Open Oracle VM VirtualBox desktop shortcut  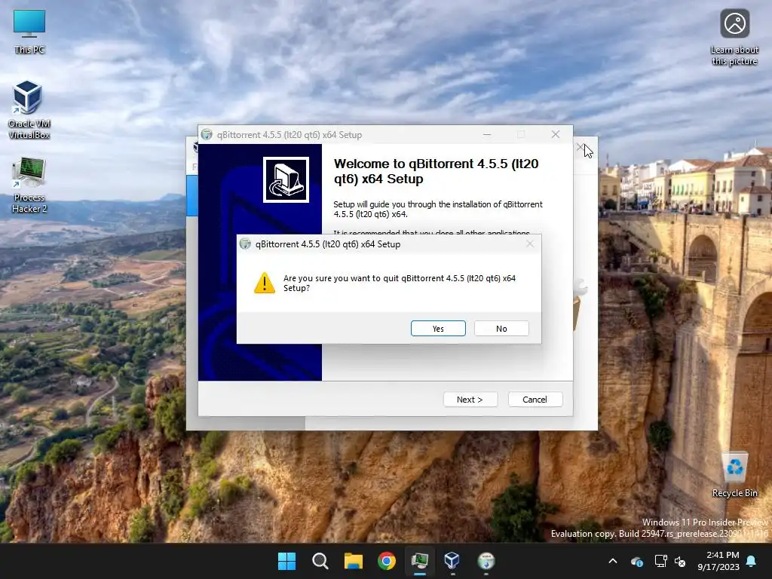pyautogui.click(x=29, y=109)
